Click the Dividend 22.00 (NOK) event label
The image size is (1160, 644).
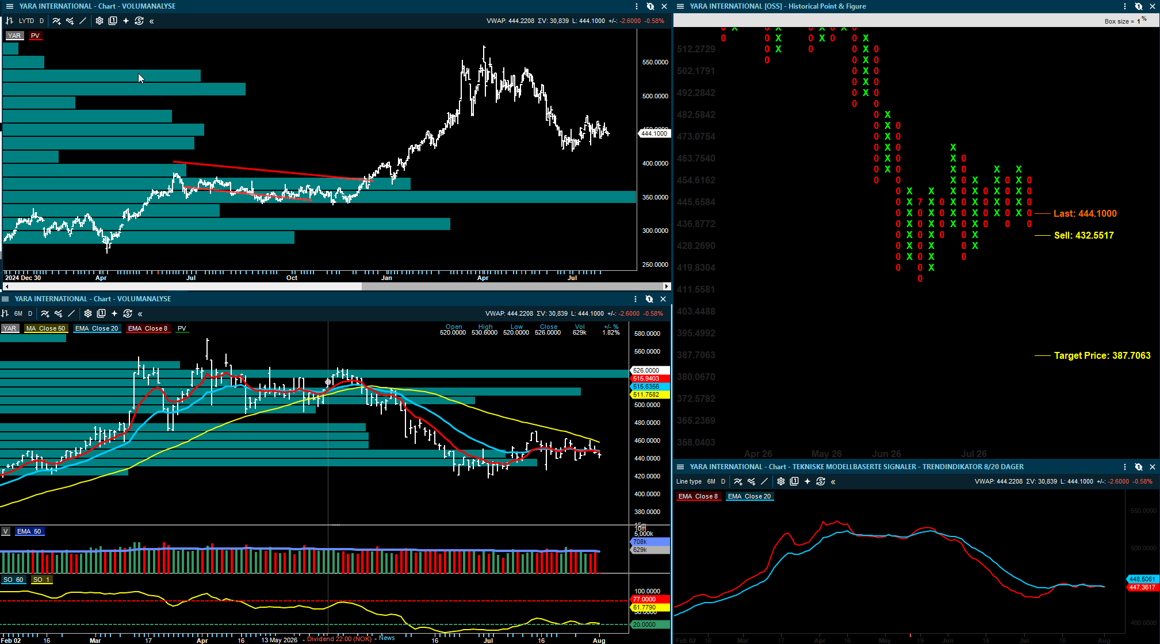[x=339, y=639]
